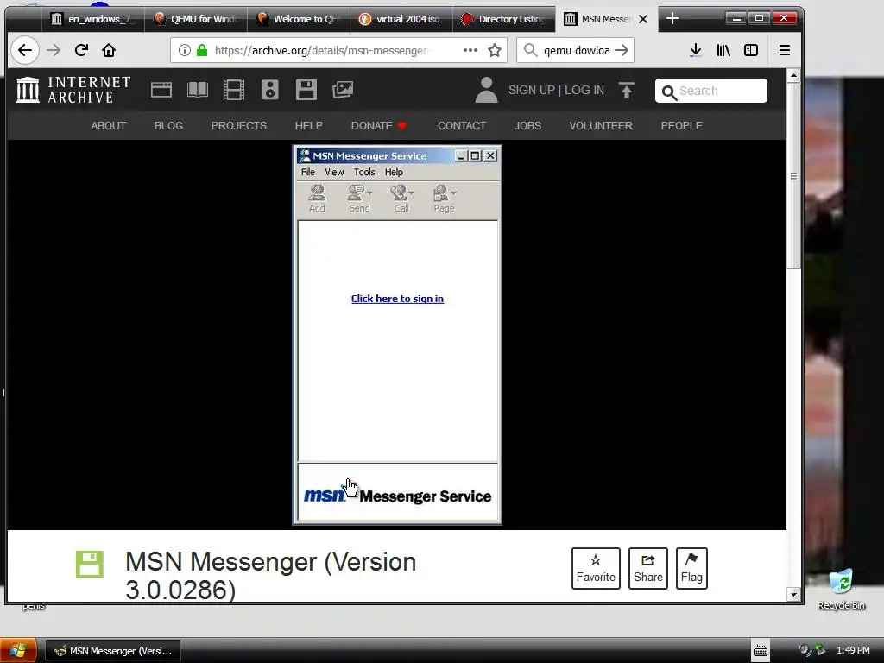Click the Send button in MSN Messenger
This screenshot has height=663, width=884.
pyautogui.click(x=360, y=199)
